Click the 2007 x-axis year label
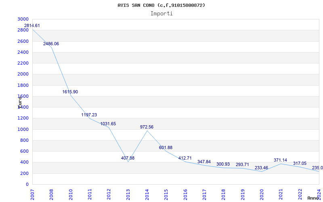 32,194
